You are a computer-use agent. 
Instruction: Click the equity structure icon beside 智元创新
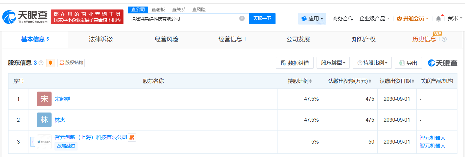pos(132,138)
